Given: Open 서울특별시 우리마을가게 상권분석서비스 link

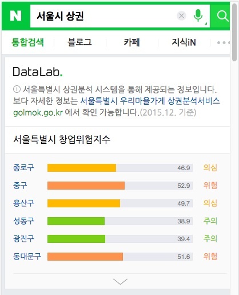Looking at the screenshot, I should click(x=150, y=101).
